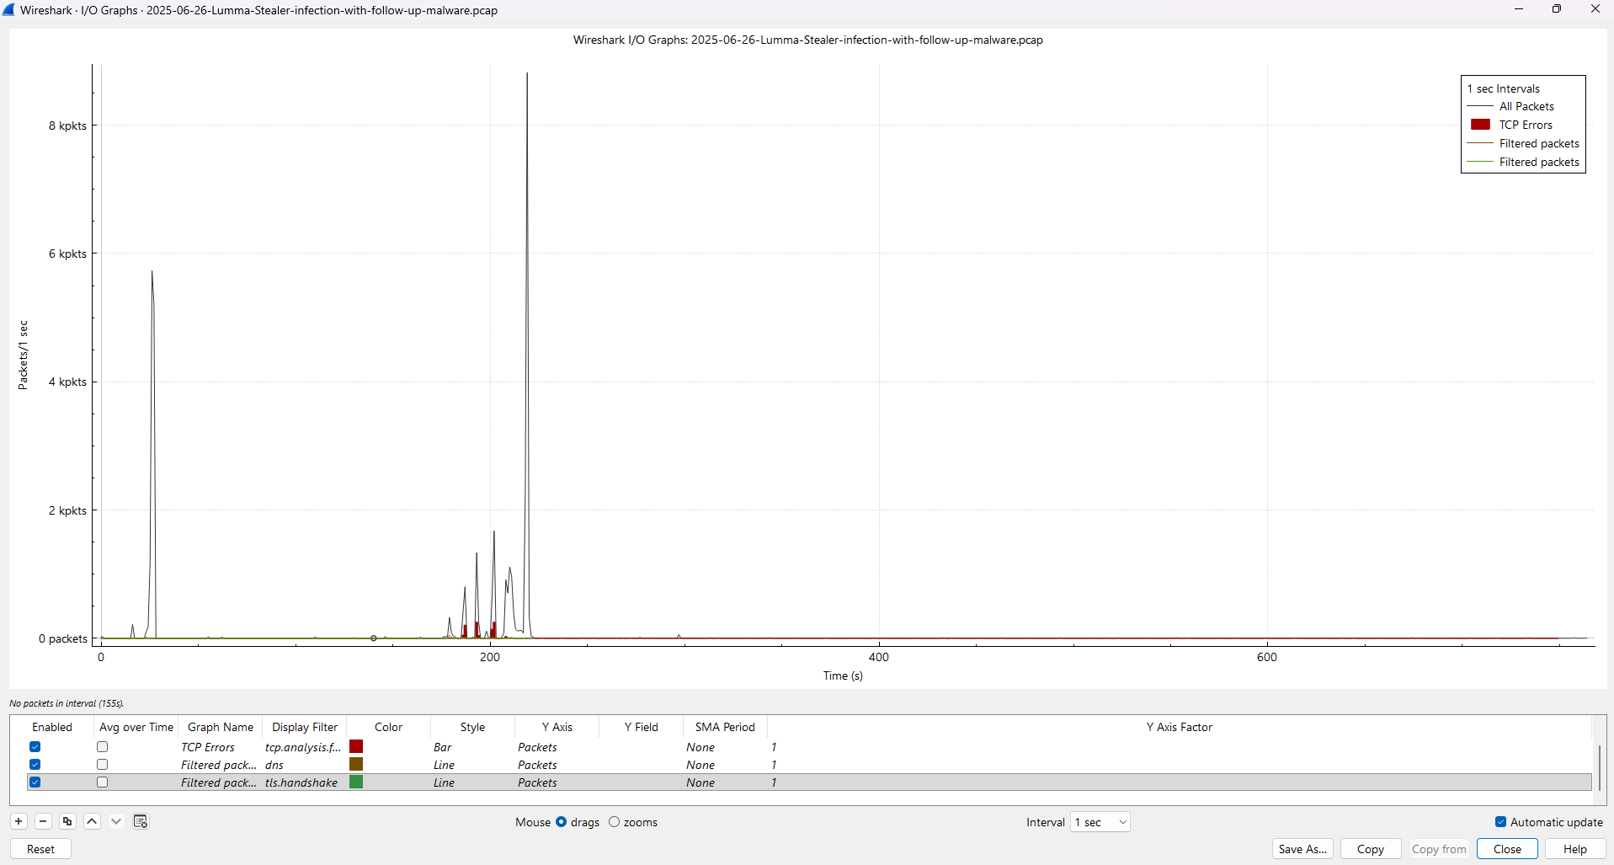Click the Y Axis Factor value in TCP Errors row
Viewport: 1614px width, 865px height.
pyautogui.click(x=774, y=747)
